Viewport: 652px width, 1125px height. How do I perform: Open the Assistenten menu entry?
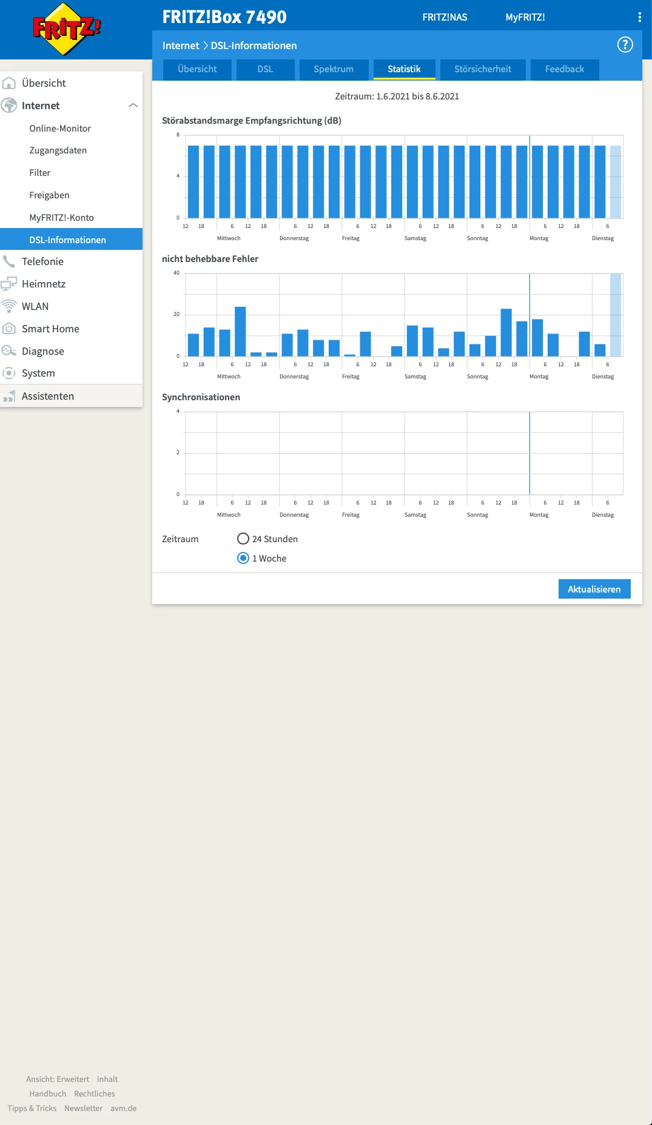coord(48,396)
